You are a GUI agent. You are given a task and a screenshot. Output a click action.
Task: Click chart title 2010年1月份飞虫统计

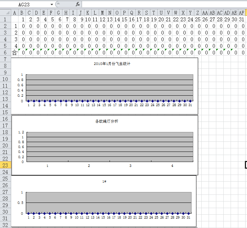click(x=112, y=64)
